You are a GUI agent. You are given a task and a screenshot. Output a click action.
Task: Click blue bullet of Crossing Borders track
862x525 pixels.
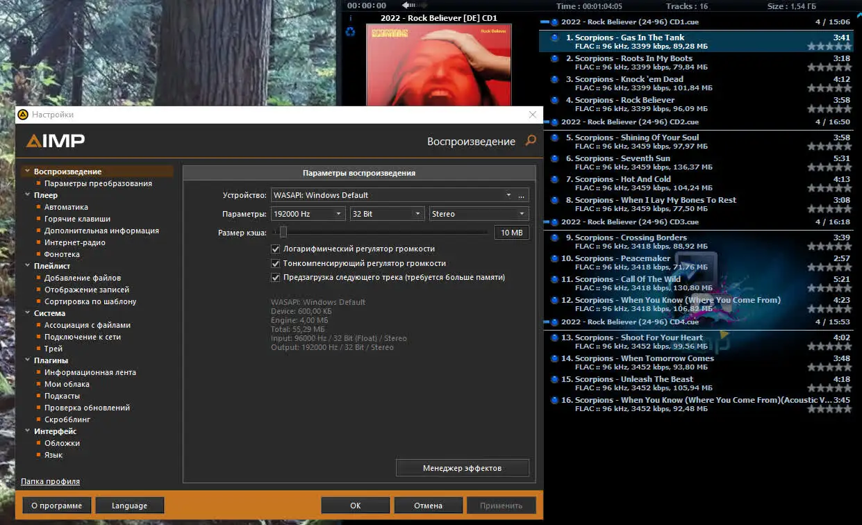pyautogui.click(x=554, y=238)
